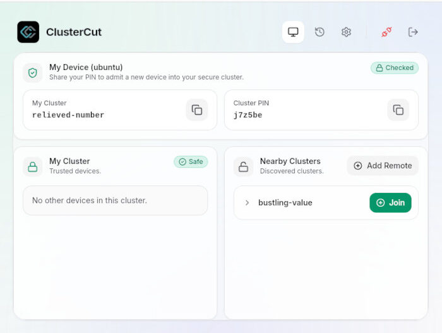Click the ClusterCut logo icon
This screenshot has height=333, width=442.
pyautogui.click(x=28, y=32)
